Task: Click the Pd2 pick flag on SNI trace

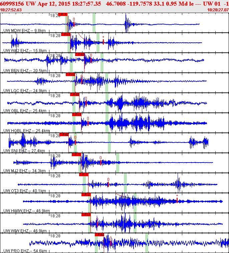Action: click(x=64, y=135)
